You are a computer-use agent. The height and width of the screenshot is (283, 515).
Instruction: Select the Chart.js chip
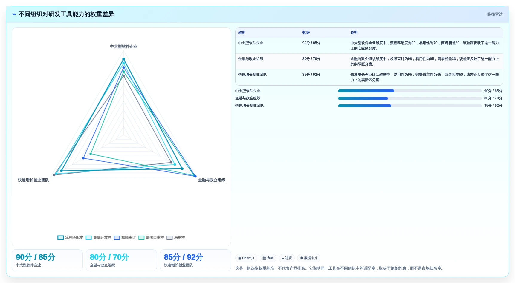[246, 258]
